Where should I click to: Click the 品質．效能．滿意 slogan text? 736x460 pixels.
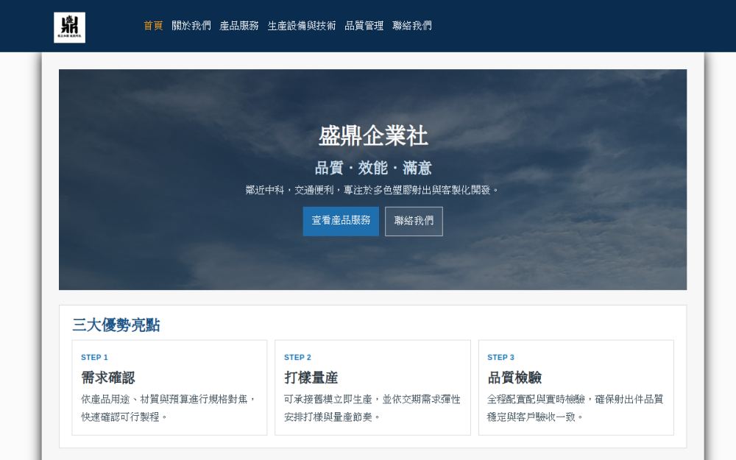tap(372, 168)
